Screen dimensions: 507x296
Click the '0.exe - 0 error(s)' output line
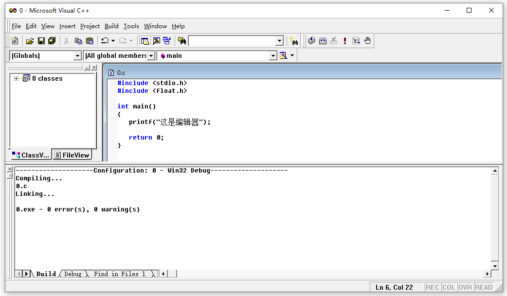[x=78, y=209]
